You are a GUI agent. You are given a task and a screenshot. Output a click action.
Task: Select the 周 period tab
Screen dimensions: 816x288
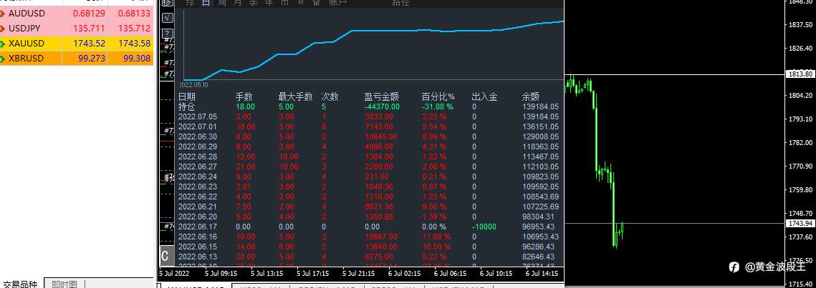point(222,3)
